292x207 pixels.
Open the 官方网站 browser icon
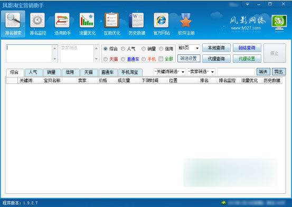click(x=161, y=20)
